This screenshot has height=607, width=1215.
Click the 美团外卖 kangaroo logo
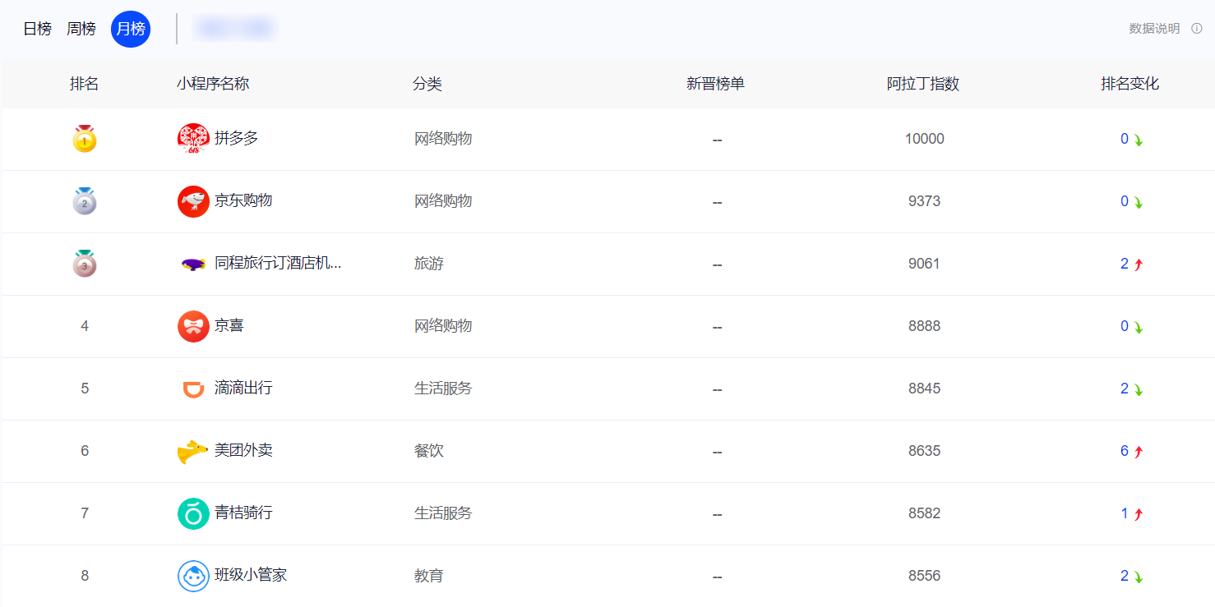tap(192, 451)
